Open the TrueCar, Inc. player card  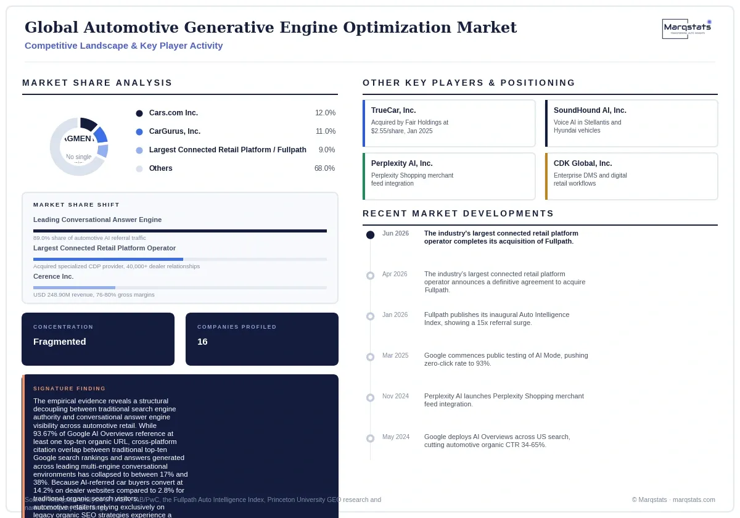coord(449,123)
